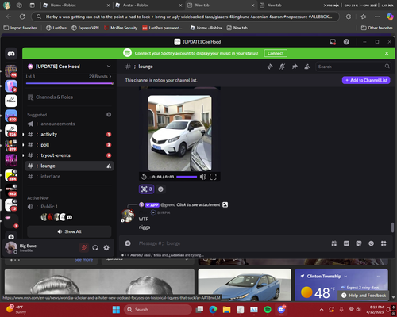Expand Clinton Township weather location dropdown
Viewport: 397px width, 317px height.
pos(345,277)
